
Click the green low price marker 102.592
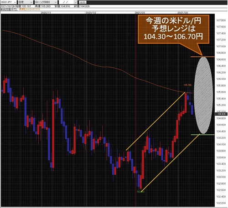click(x=140, y=192)
